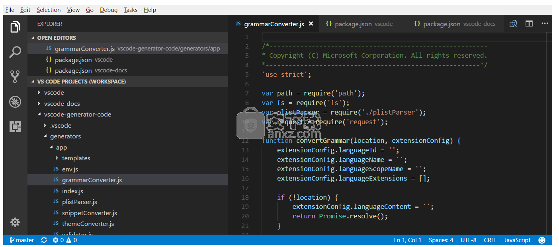Viewport: 559px width, 247px height.
Task: Open the Source Control view
Action: coord(15,76)
